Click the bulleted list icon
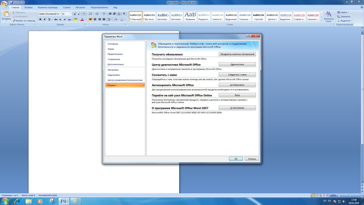The height and width of the screenshot is (205, 364). (x=90, y=14)
